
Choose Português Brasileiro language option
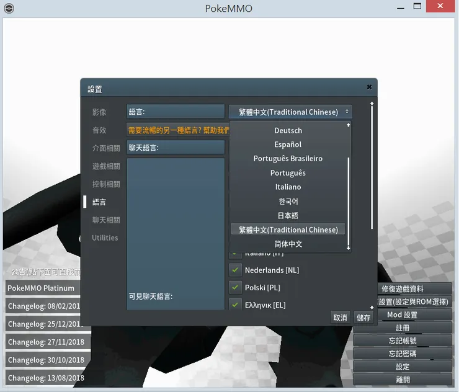[x=288, y=159]
